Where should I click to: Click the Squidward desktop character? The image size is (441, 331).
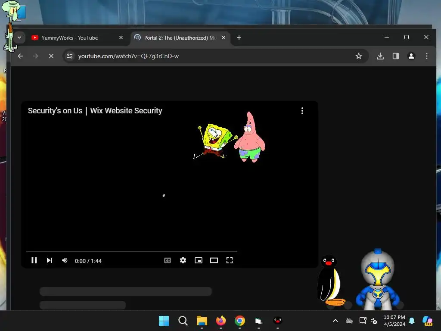point(11,26)
